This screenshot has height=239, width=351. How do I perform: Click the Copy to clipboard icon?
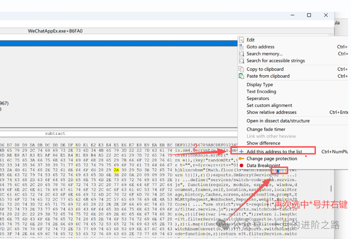(x=241, y=69)
